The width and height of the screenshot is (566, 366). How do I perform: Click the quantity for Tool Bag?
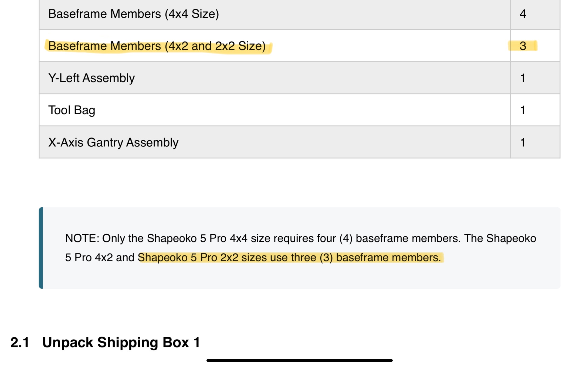(523, 110)
